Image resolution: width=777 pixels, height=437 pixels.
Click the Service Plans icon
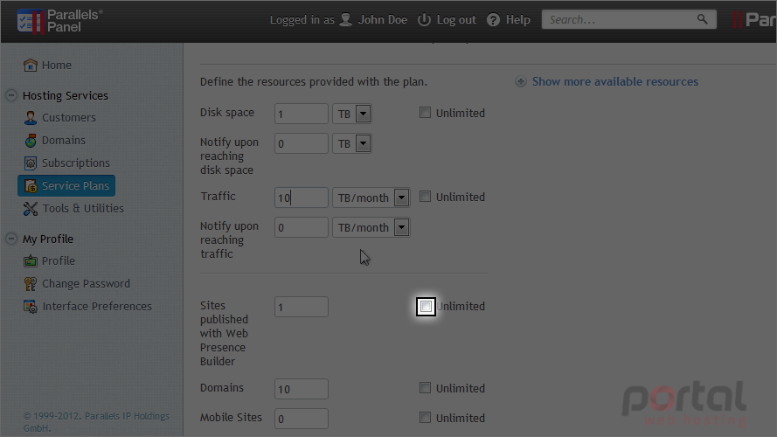point(31,186)
